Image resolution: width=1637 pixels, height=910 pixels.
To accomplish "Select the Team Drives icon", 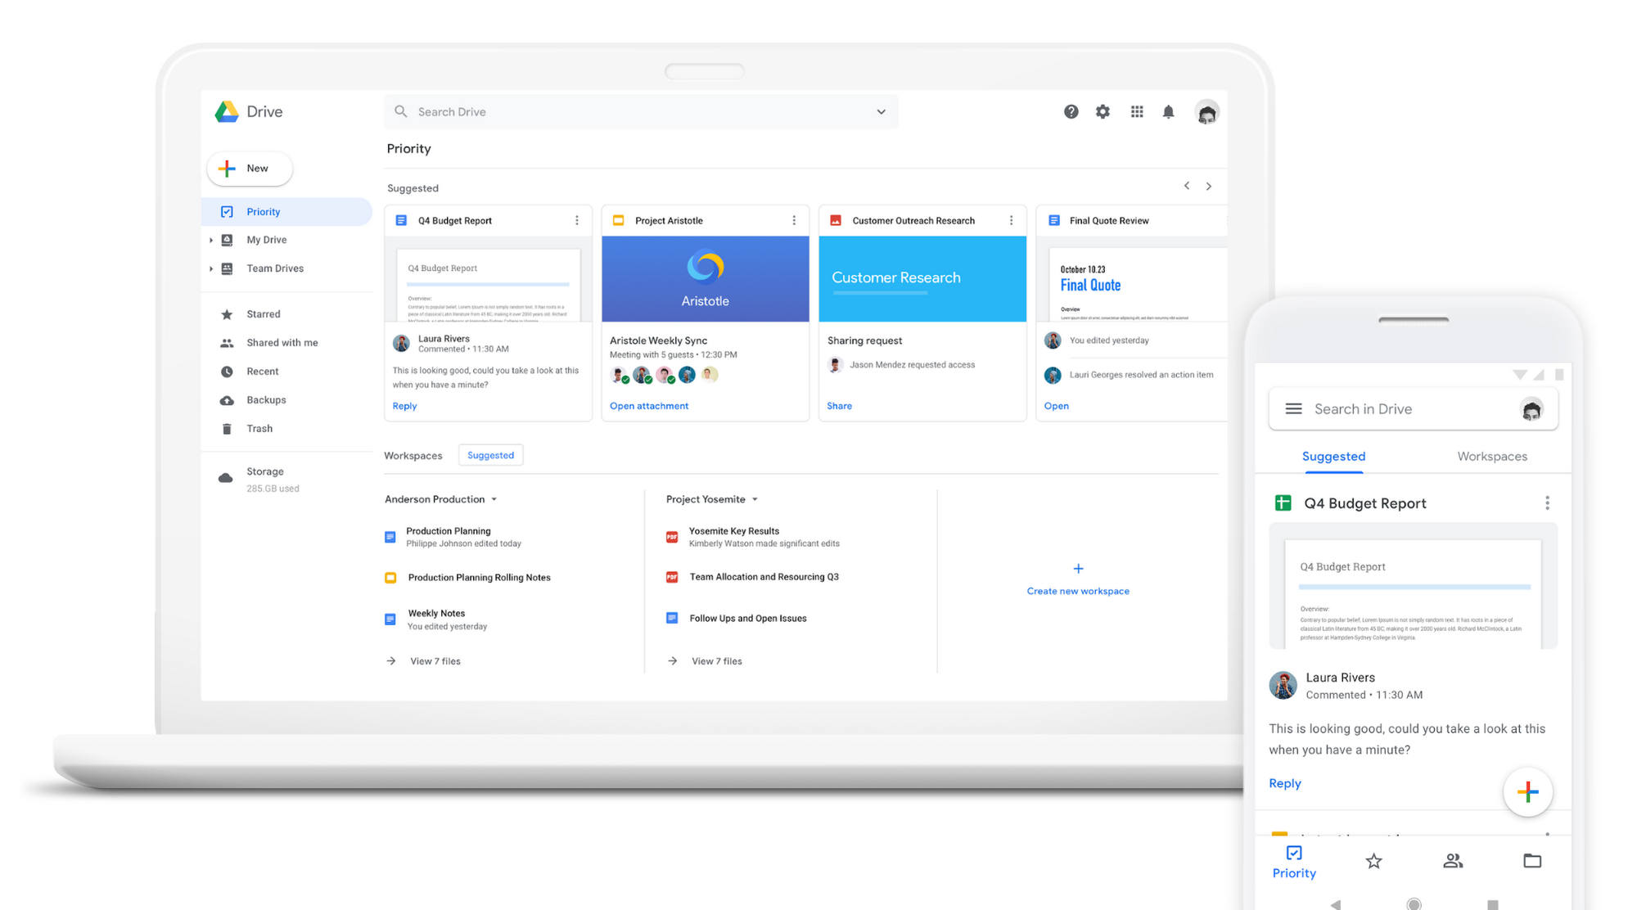I will point(230,268).
